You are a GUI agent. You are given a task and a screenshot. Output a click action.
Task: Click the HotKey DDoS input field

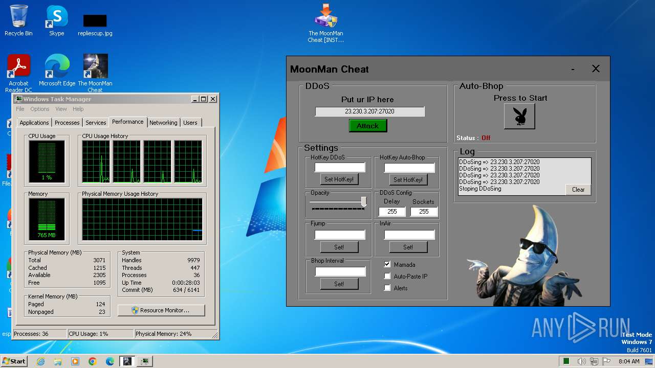pyautogui.click(x=340, y=168)
